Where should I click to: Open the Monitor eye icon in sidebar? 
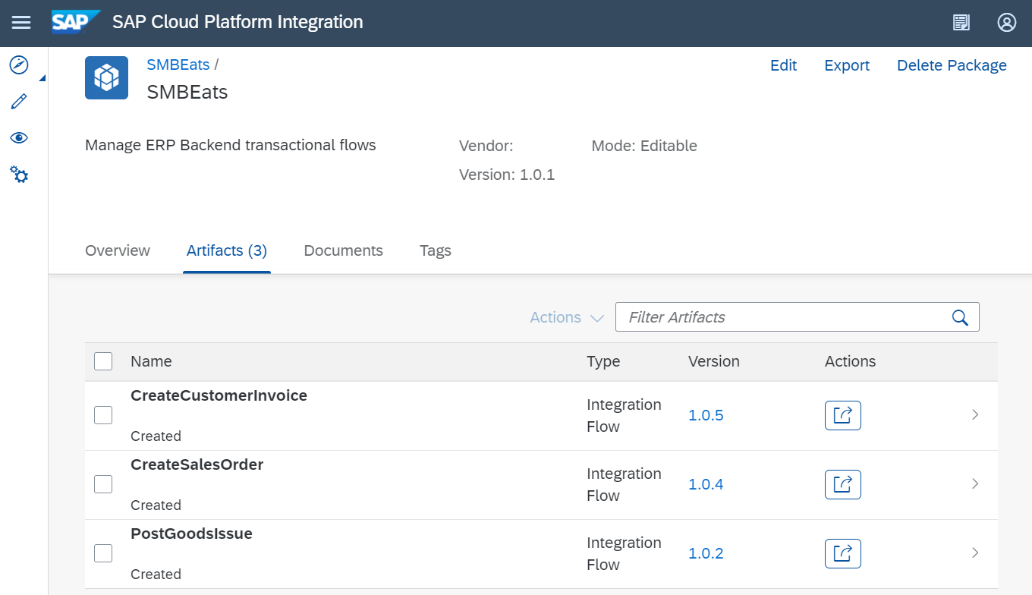tap(19, 137)
